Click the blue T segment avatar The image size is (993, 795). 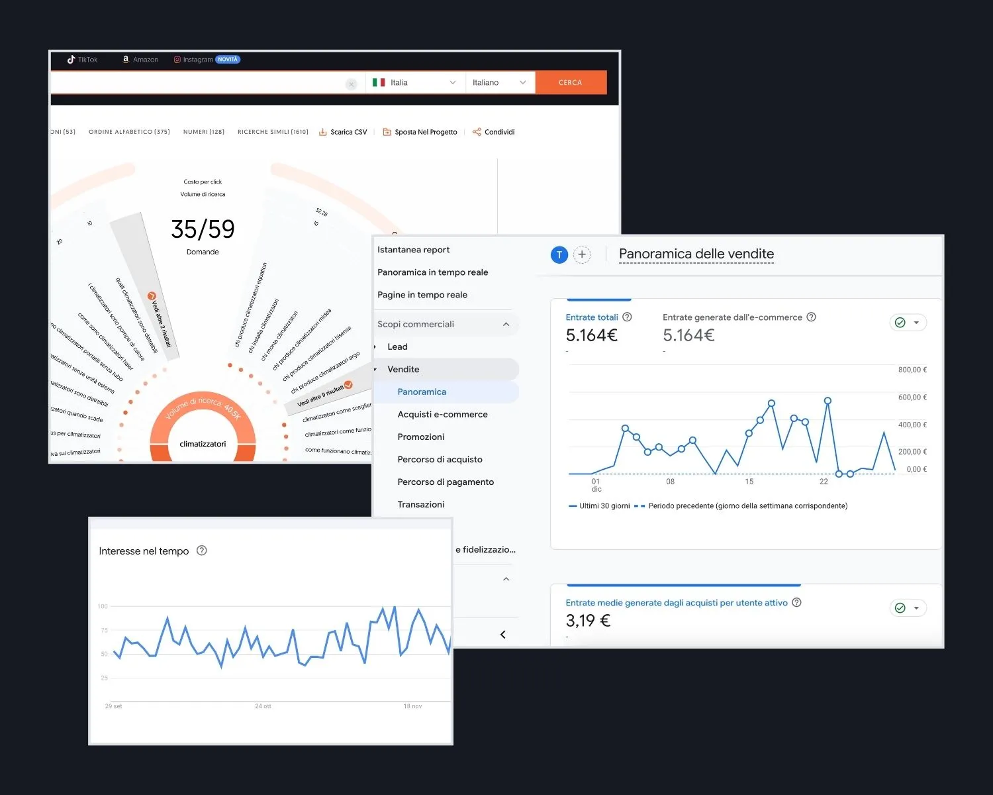point(559,254)
